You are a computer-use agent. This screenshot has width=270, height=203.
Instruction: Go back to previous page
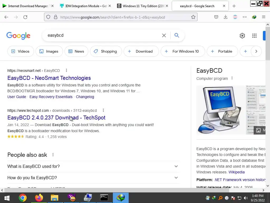pyautogui.click(x=6, y=17)
